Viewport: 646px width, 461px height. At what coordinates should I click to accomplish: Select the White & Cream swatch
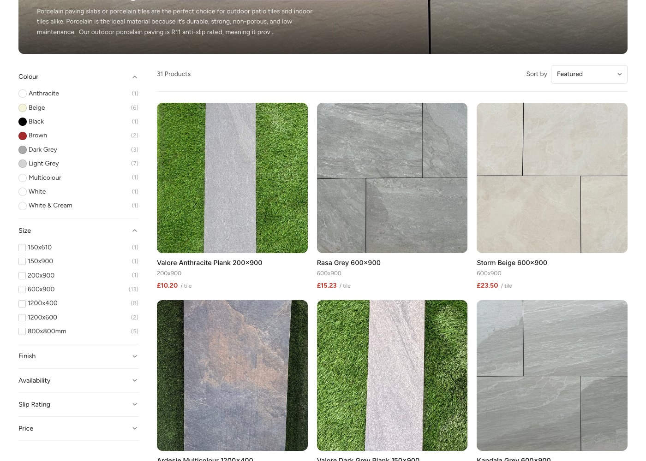point(23,206)
